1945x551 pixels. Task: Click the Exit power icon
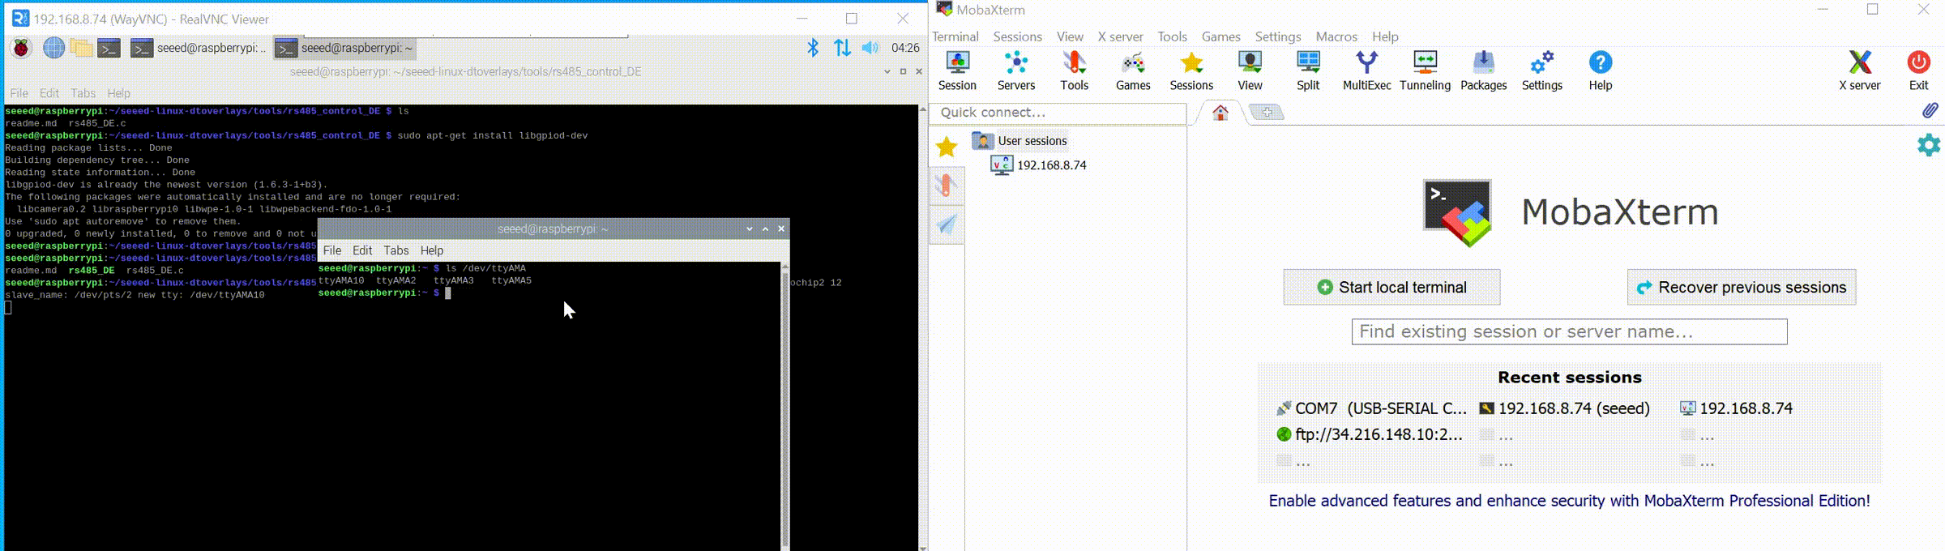tap(1919, 70)
